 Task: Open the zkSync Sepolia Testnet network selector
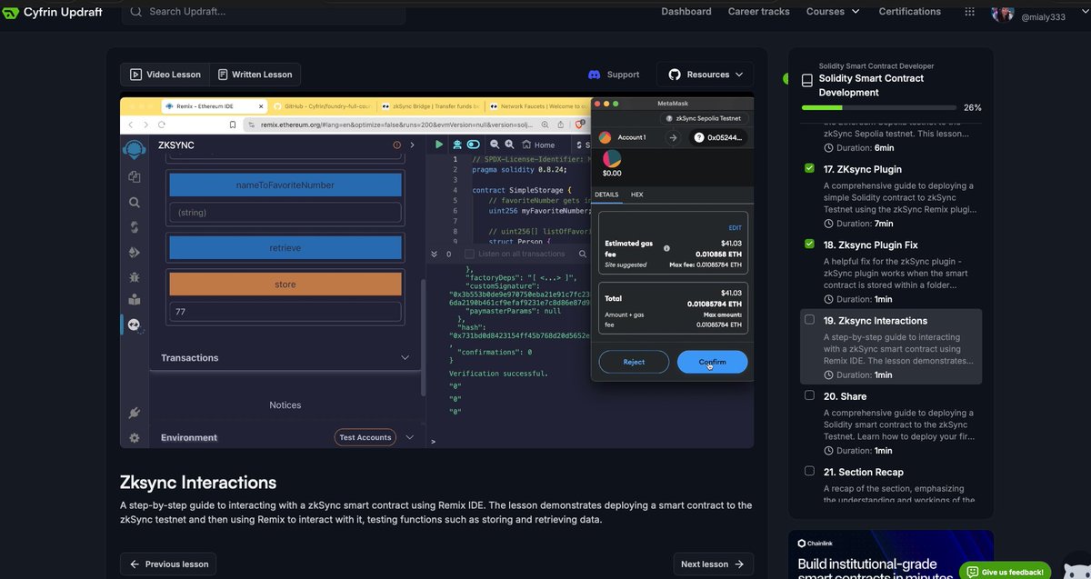(704, 118)
